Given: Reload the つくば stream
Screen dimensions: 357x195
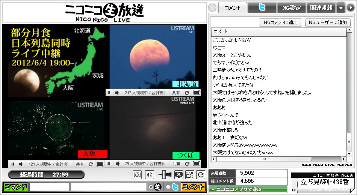Looking at the screenshot, I should pyautogui.click(x=187, y=163).
